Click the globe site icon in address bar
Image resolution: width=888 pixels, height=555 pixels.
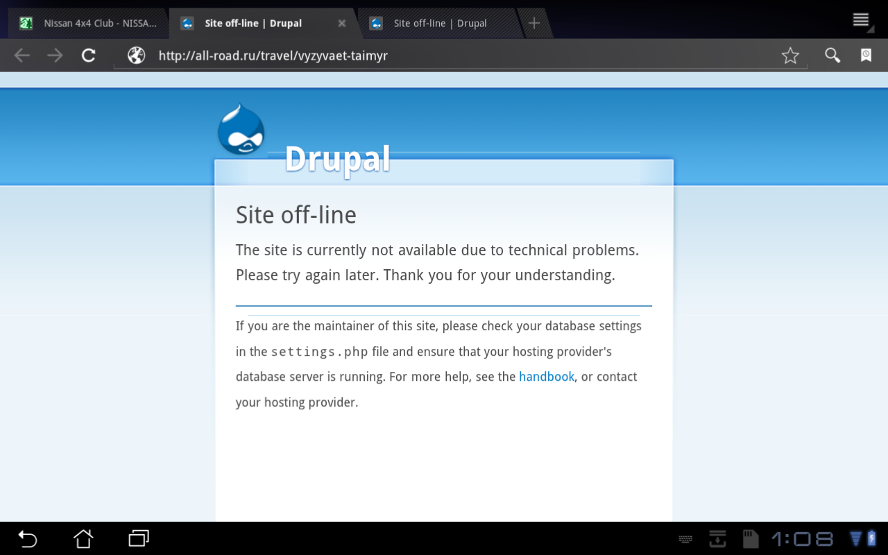137,55
